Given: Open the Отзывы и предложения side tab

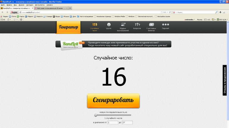Looking at the screenshot, I should click(225, 80).
